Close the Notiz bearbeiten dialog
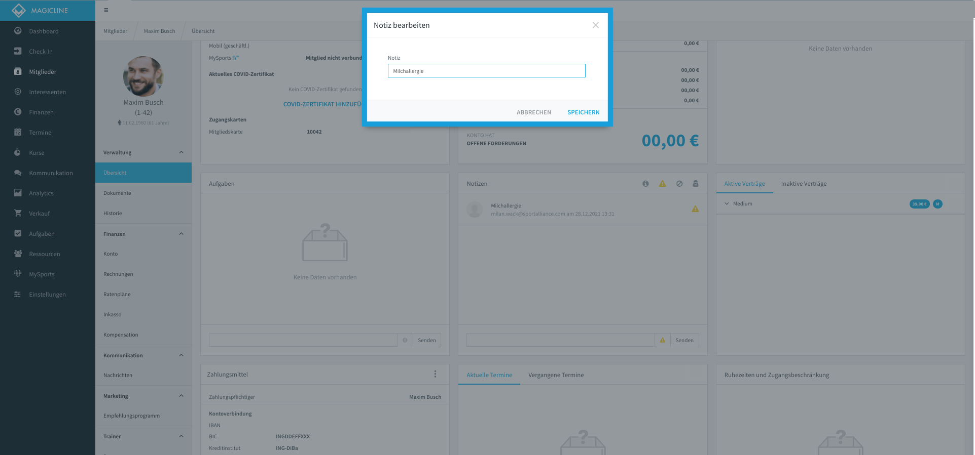 [x=596, y=25]
